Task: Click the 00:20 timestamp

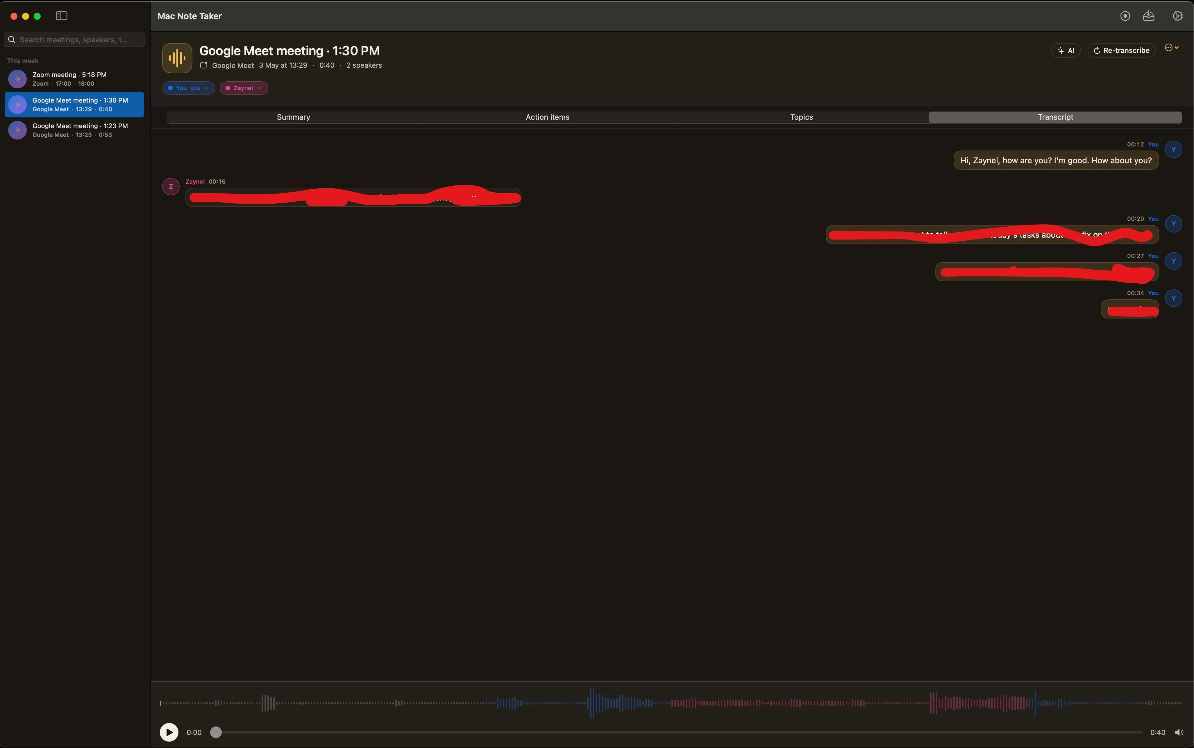Action: (1135, 219)
